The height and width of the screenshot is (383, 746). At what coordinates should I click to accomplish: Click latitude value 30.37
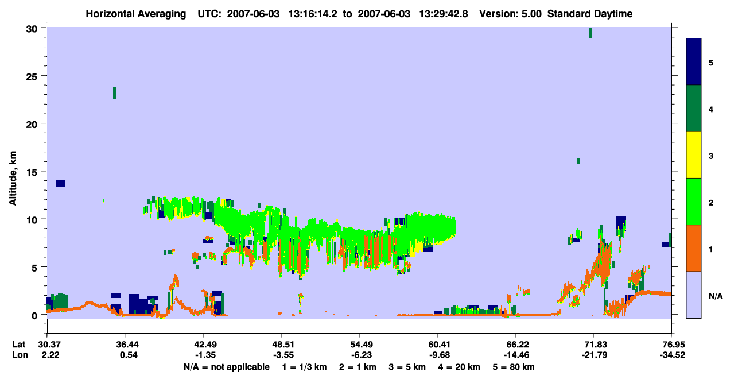coord(46,345)
